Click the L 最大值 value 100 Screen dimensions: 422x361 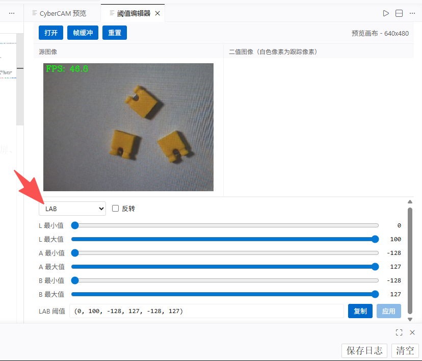(x=395, y=239)
